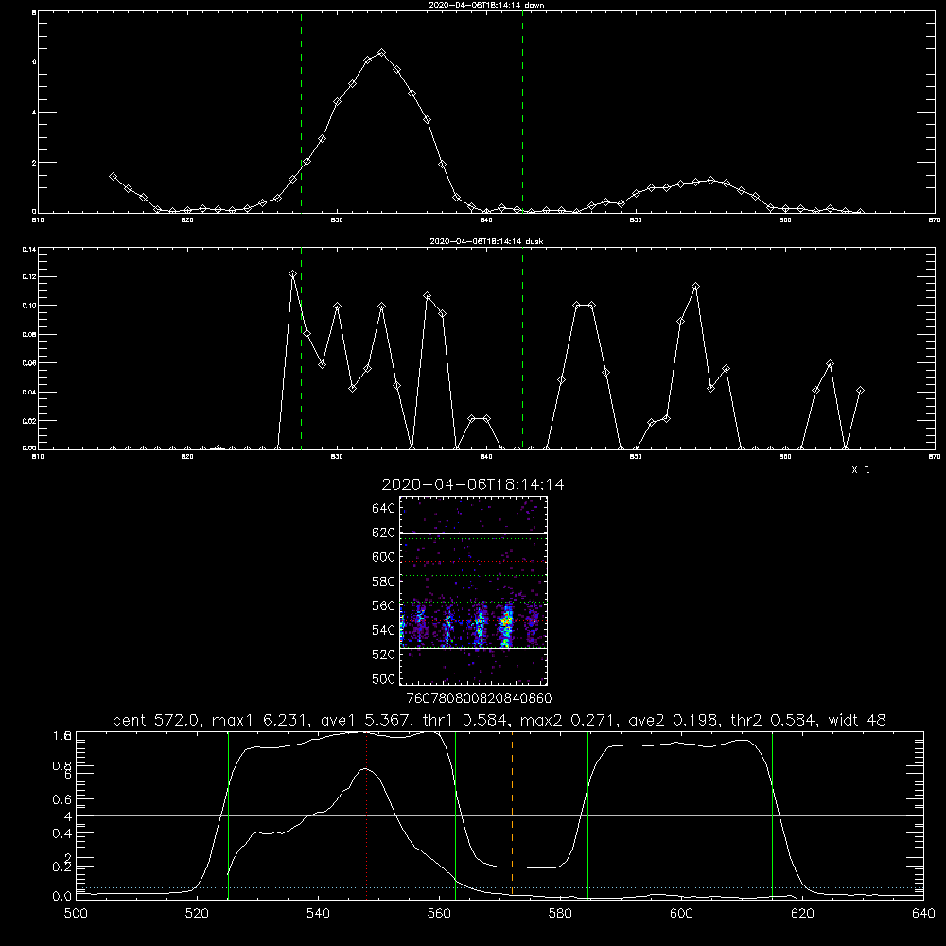
Task: Click the "2020-04-06T18:14:14 dusk" plot title
Action: (x=486, y=241)
